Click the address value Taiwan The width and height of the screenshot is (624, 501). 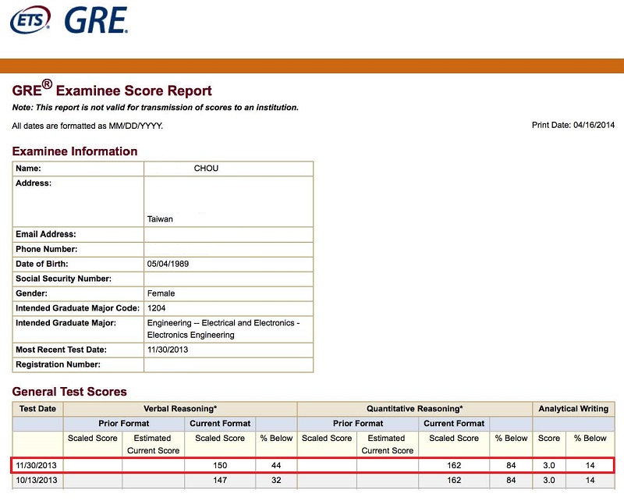(160, 219)
